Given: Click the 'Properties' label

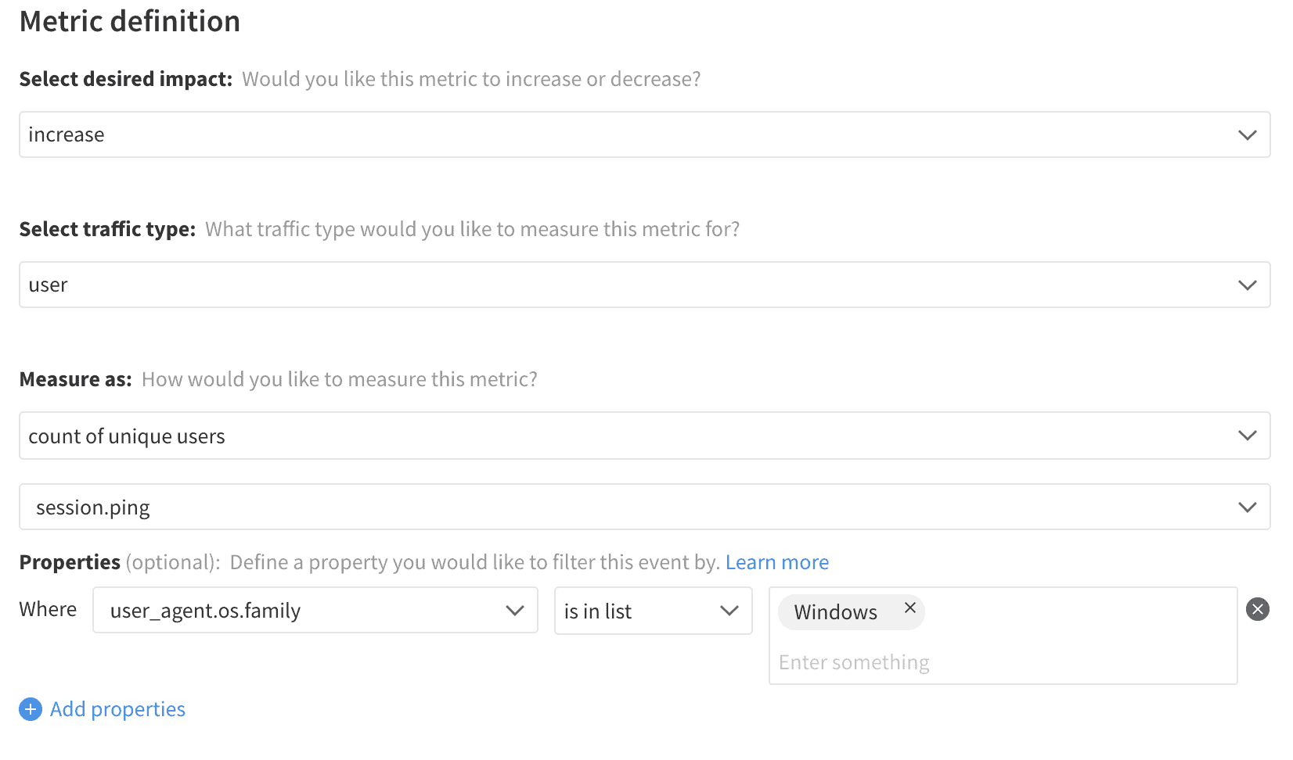Looking at the screenshot, I should coord(70,562).
